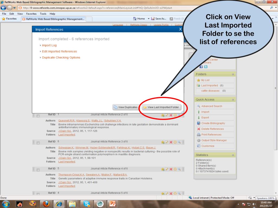Open PowerPoint from the taskbar
This screenshot has height=208, width=278.
pyautogui.click(x=113, y=204)
